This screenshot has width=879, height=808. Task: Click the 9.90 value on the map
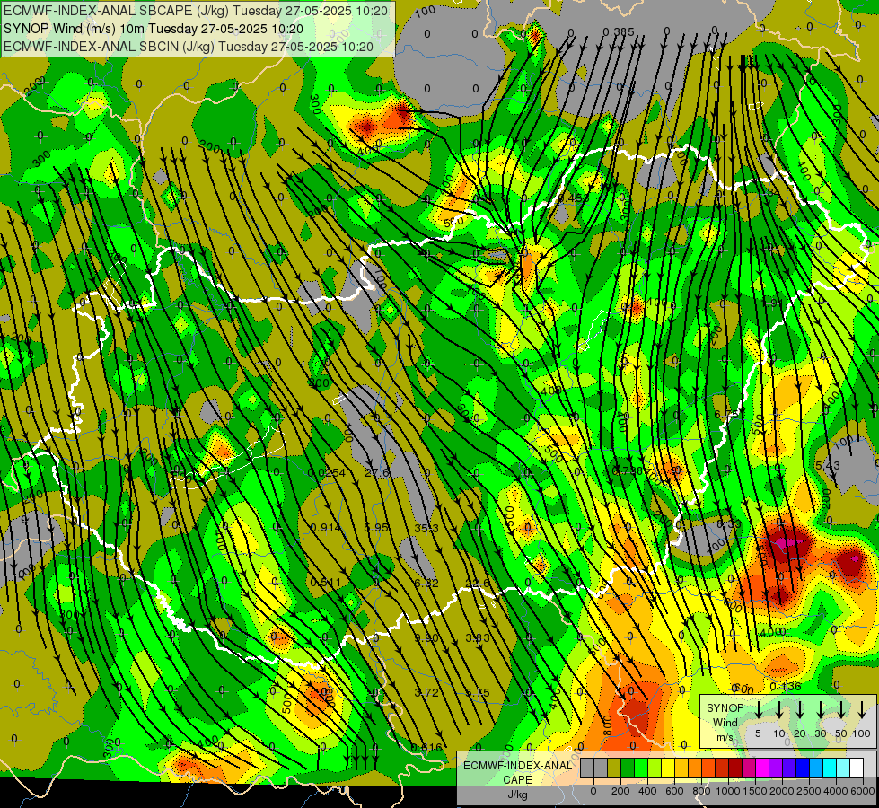point(426,638)
